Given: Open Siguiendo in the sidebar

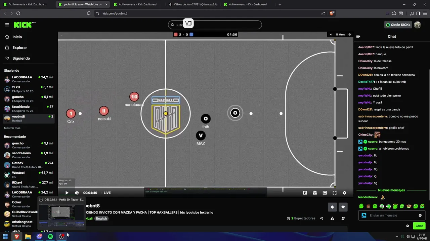Looking at the screenshot, I should click(21, 58).
